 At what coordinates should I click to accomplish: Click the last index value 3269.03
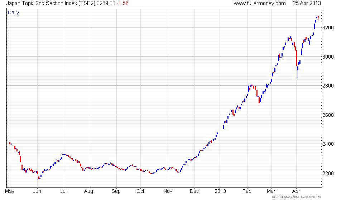(106, 3)
